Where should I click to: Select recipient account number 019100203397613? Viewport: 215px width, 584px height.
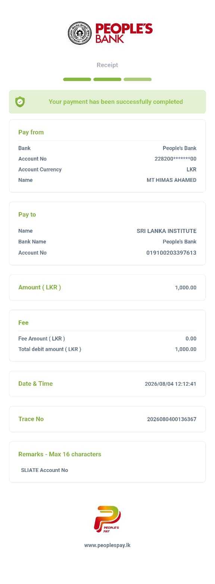coord(171,253)
